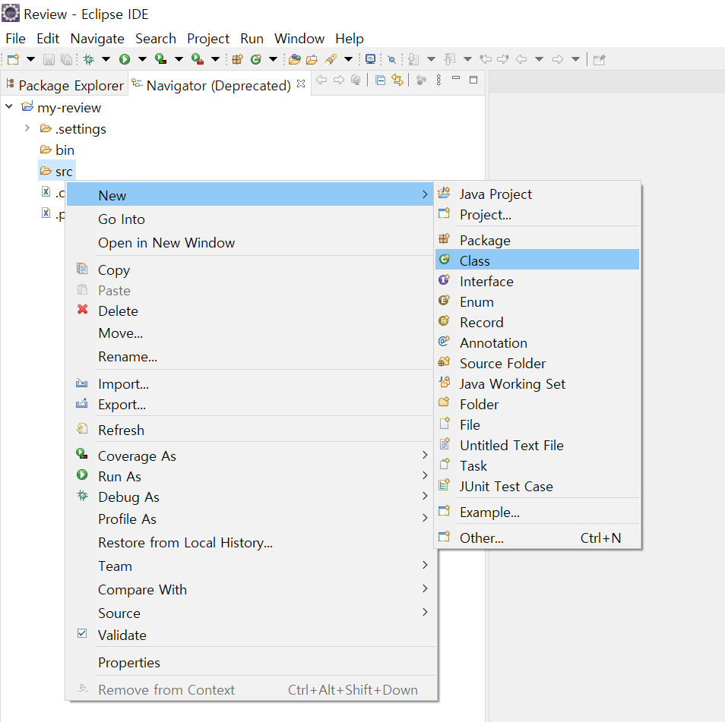Viewport: 725px width, 722px height.
Task: Choose Annotation from the New submenu
Action: (x=537, y=342)
